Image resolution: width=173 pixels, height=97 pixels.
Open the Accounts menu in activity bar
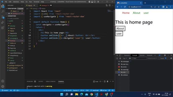click(3, 81)
